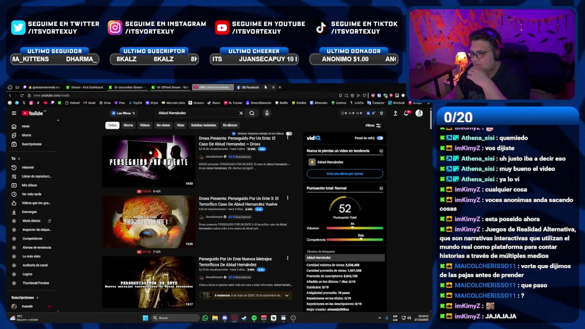Open Gmail bookmark in the bookmarks bar
585x329 pixels.
tap(89, 103)
